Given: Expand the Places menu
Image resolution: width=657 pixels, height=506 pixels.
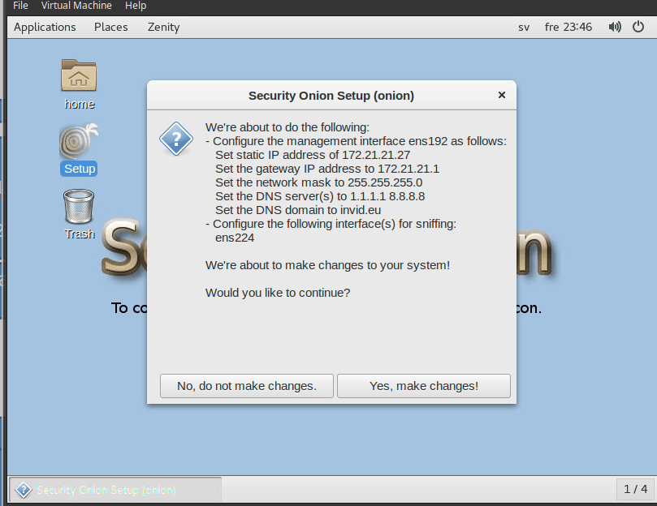Looking at the screenshot, I should pos(110,27).
